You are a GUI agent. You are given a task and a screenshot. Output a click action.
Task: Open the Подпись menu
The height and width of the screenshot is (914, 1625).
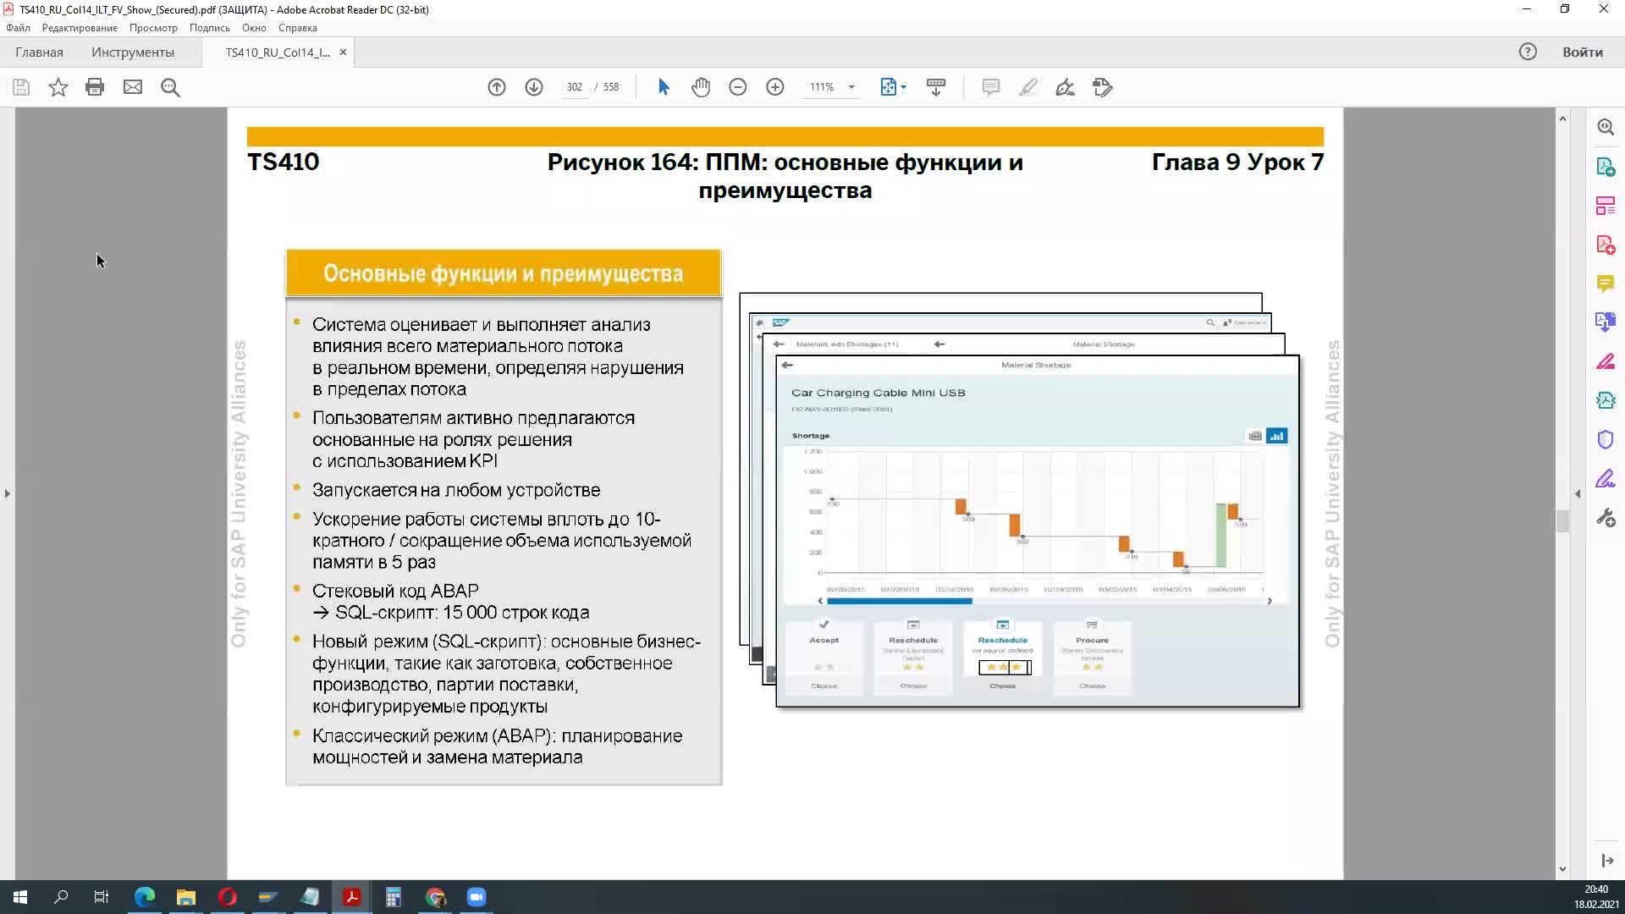click(210, 28)
